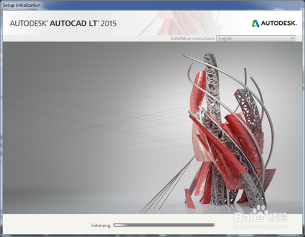The width and height of the screenshot is (305, 237).
Task: Click the Initializing progress bar
Action: 164,225
